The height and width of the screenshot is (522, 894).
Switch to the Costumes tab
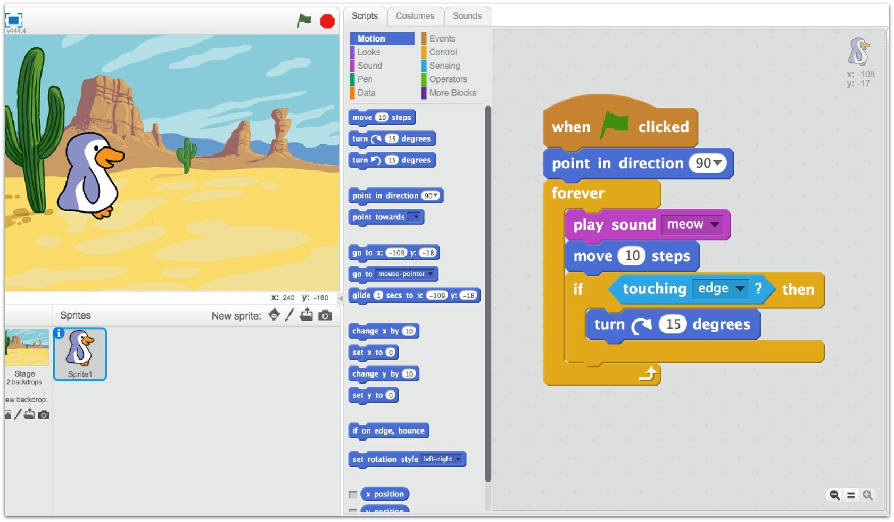pos(415,16)
